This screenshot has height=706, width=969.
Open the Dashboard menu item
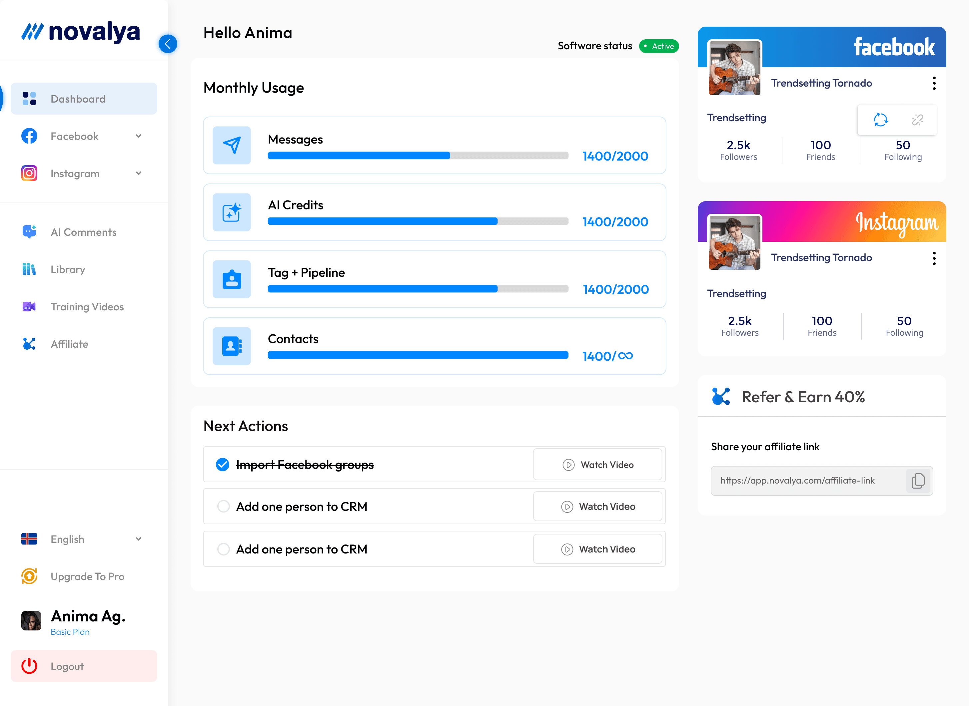coord(84,99)
